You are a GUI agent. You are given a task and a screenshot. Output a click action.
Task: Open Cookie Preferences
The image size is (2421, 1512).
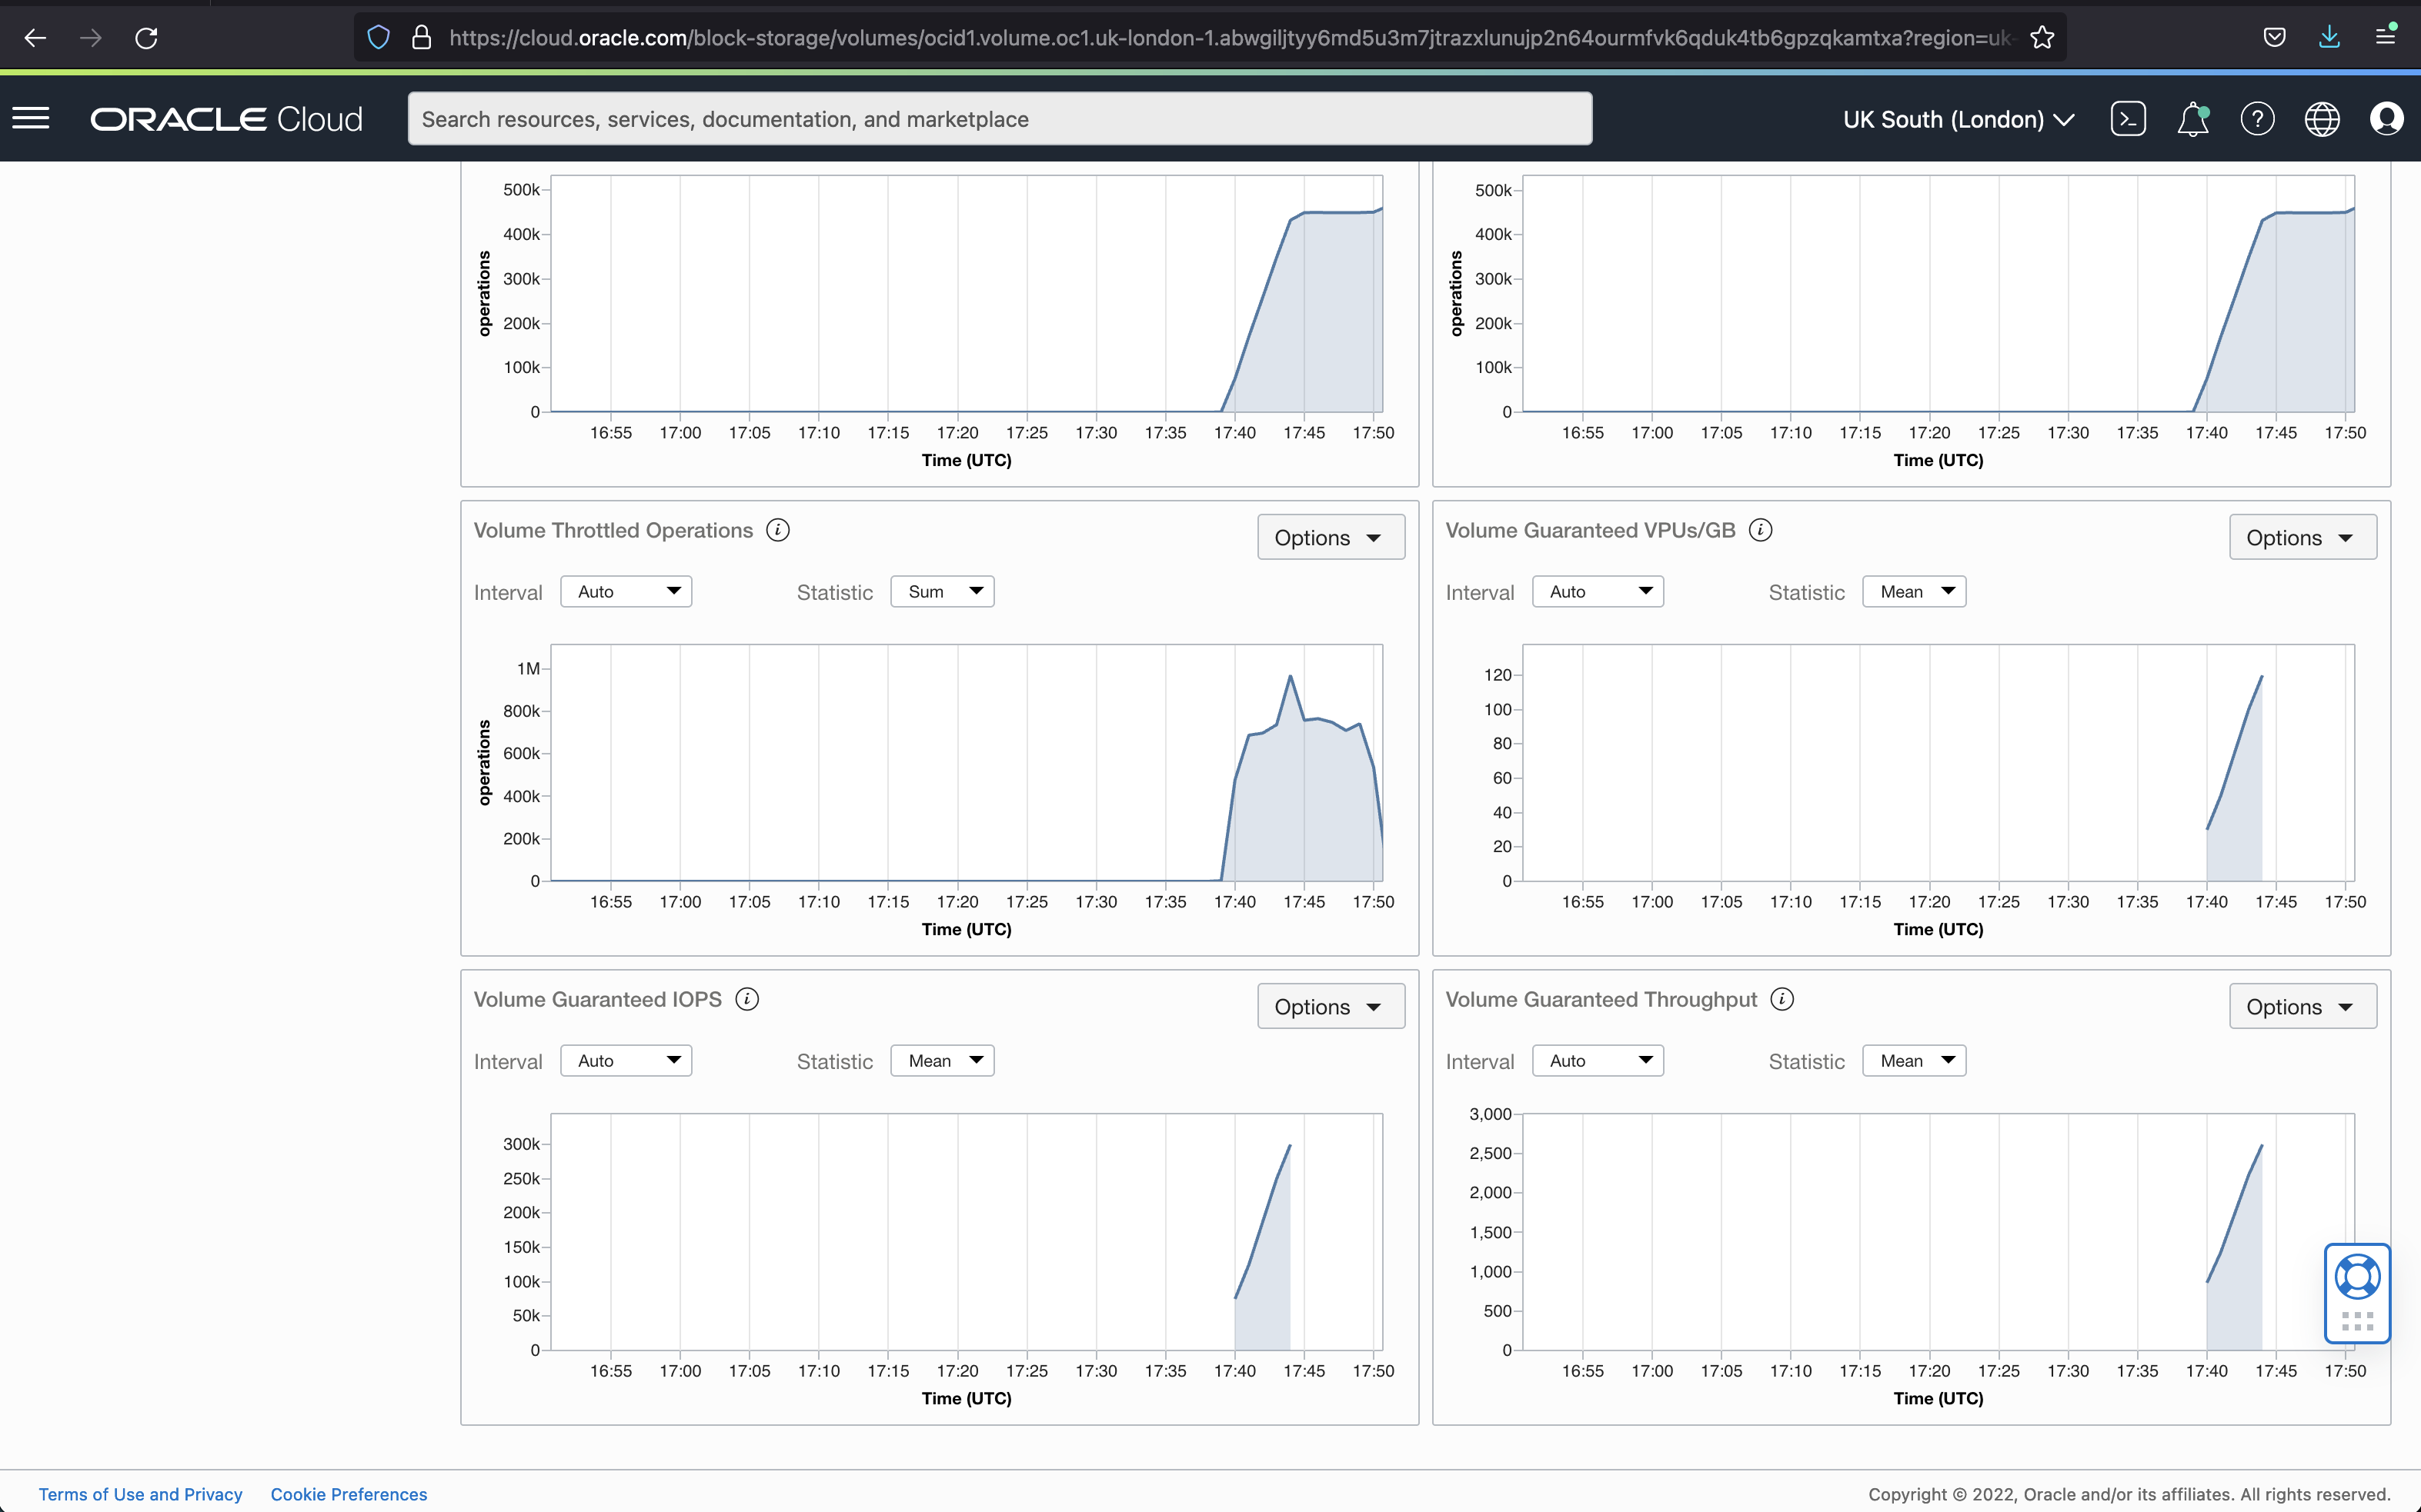pyautogui.click(x=348, y=1493)
